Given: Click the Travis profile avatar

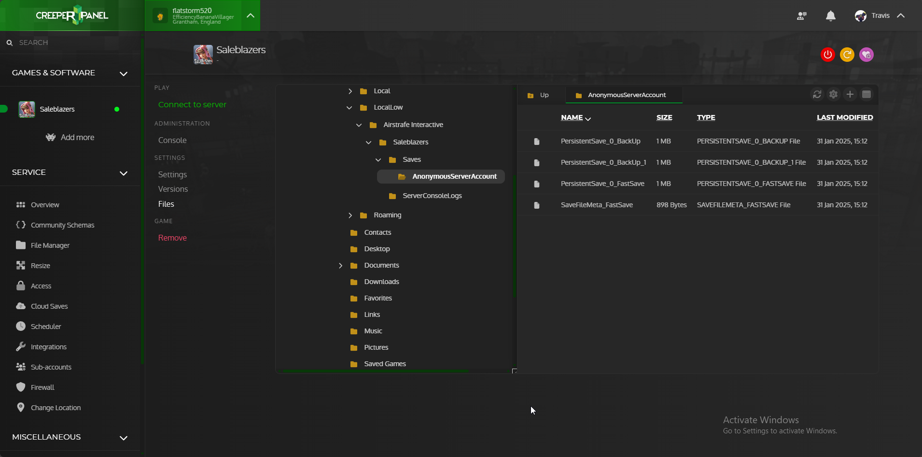Looking at the screenshot, I should point(860,16).
